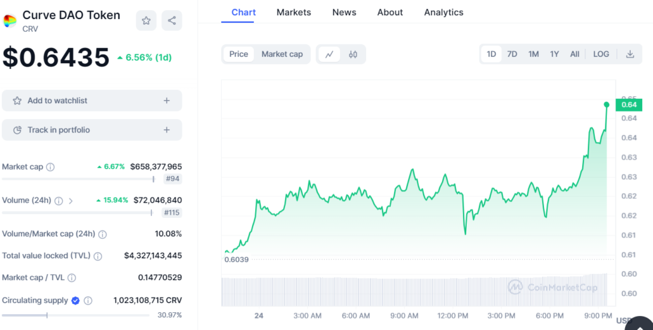Select the Market cap toggle option
Screen dimensions: 653x330
282,54
